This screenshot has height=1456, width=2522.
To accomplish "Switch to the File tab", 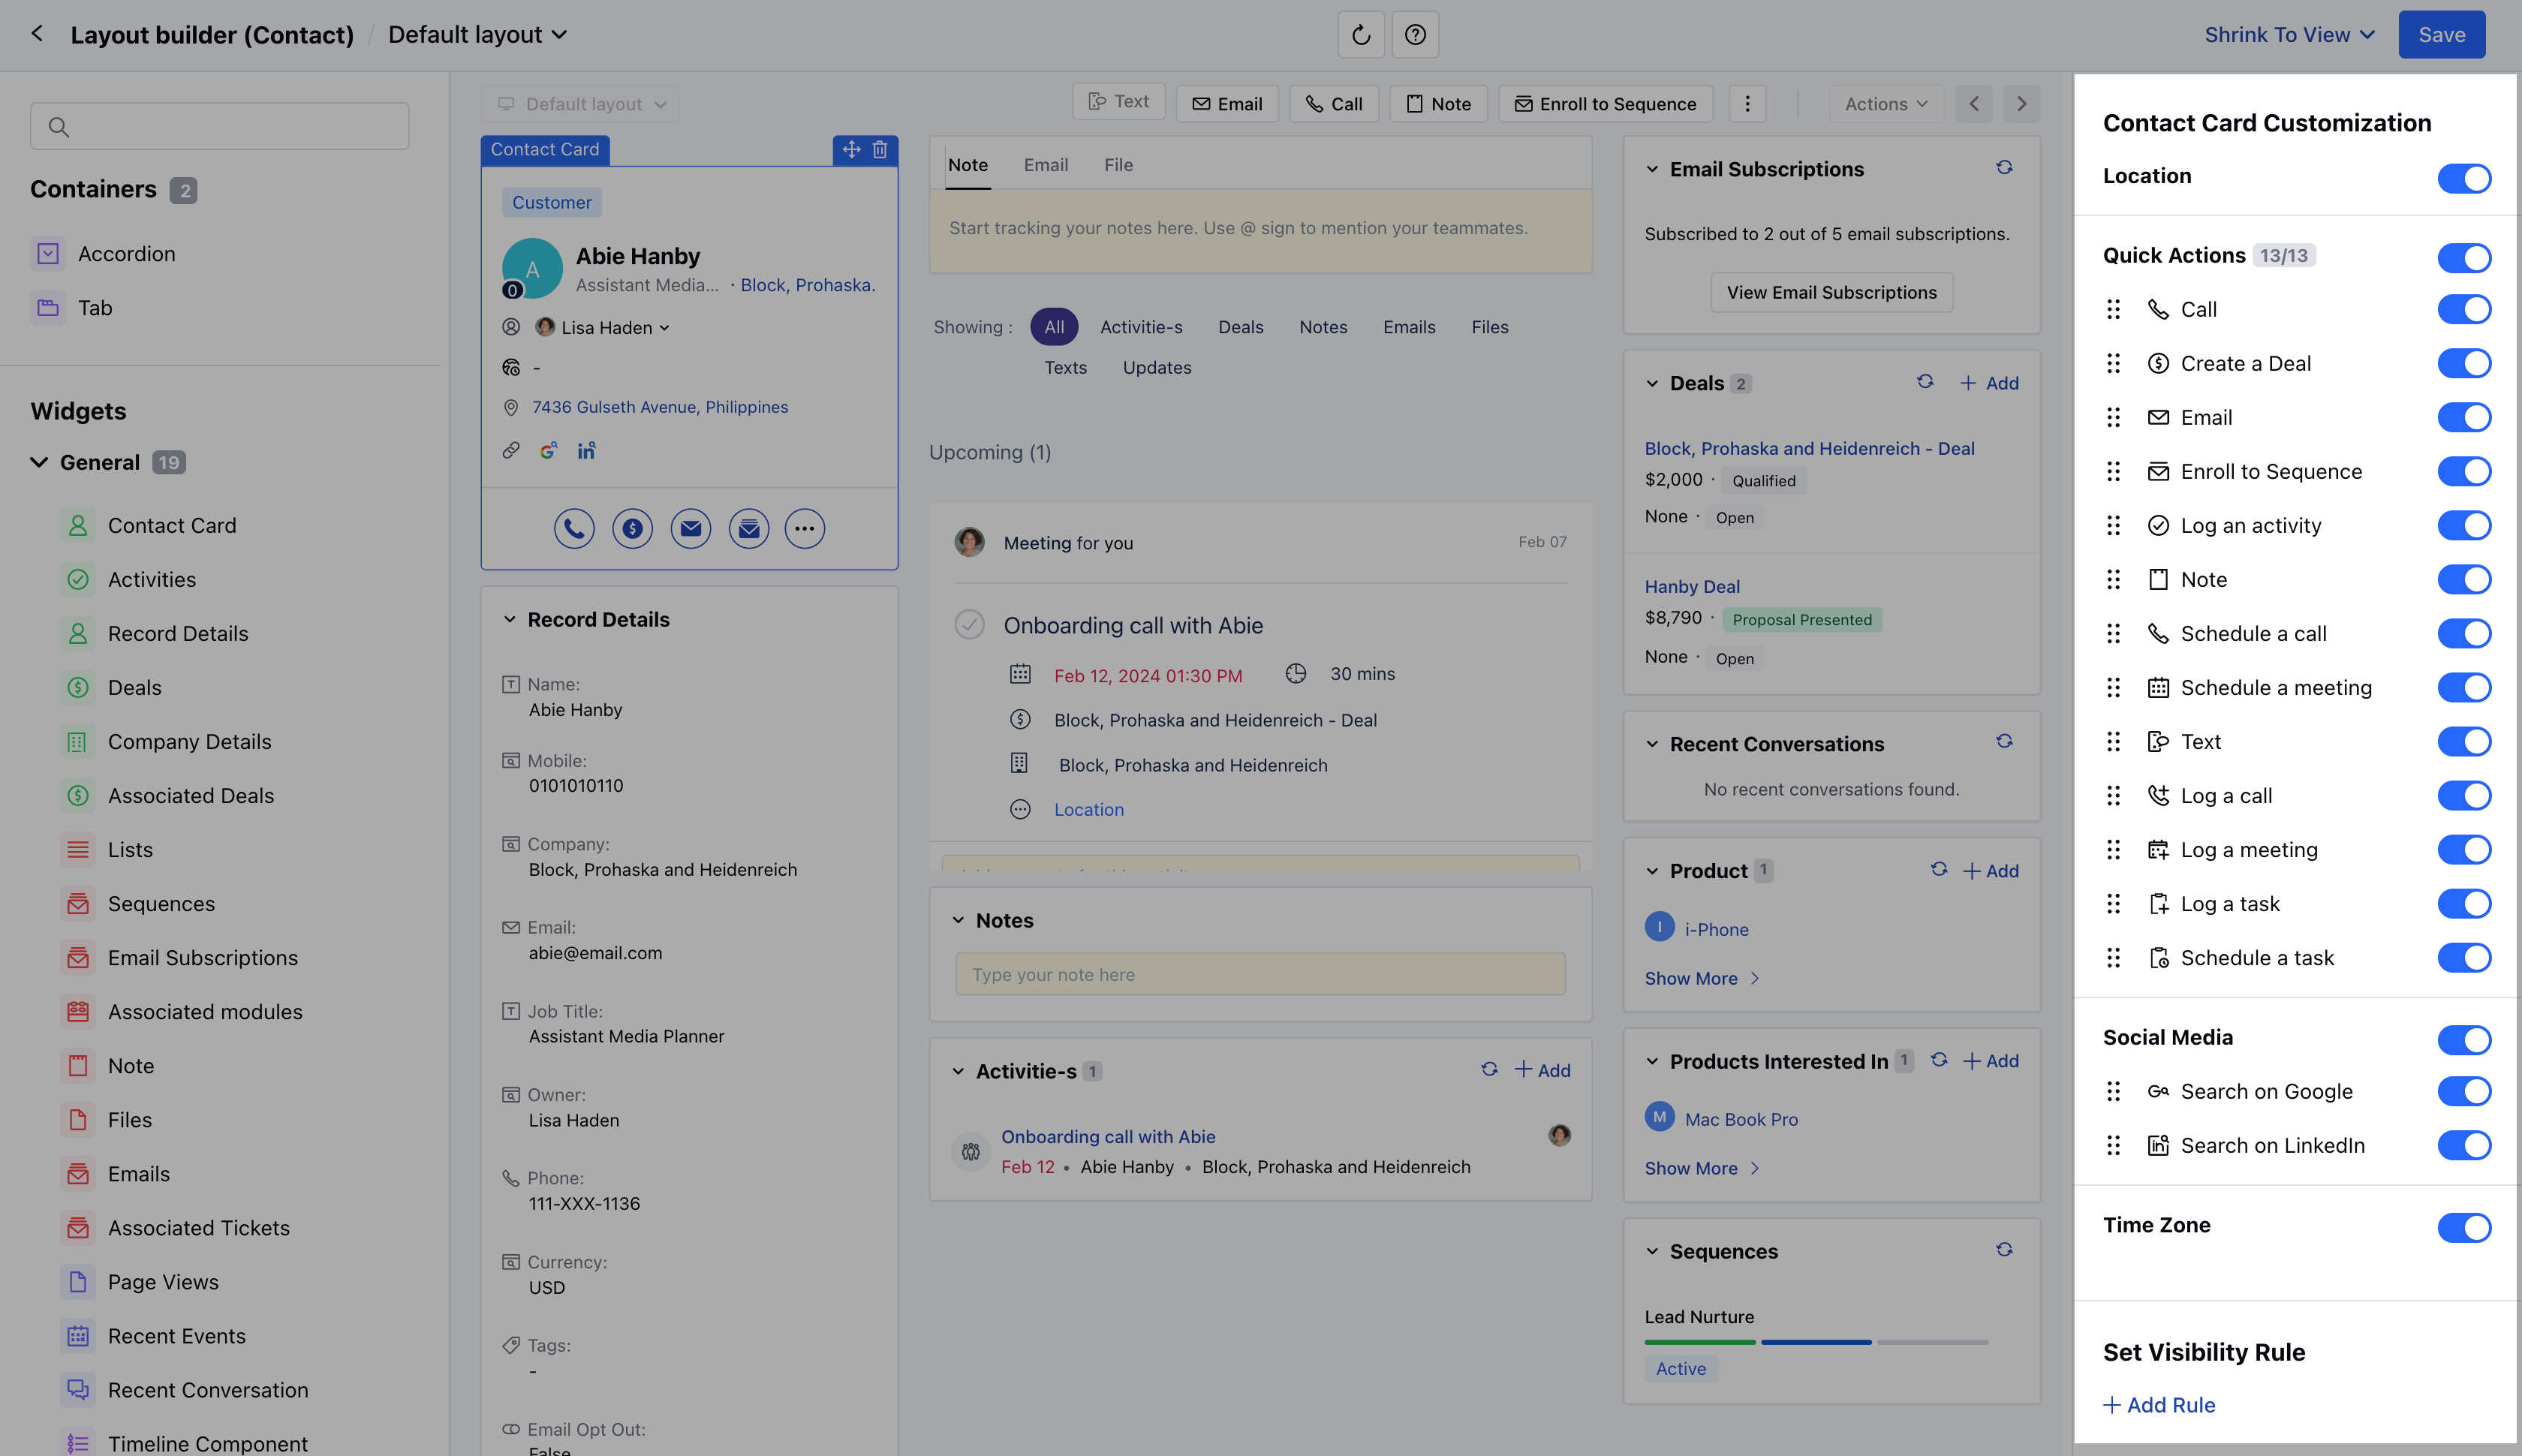I will tap(1118, 165).
